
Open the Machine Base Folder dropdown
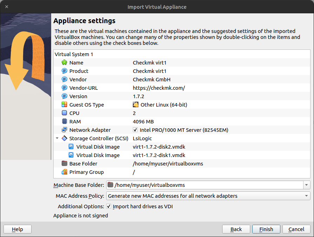tap(306, 185)
